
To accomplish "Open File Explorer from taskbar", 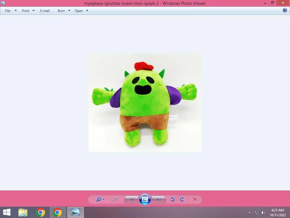I will click(23, 212).
